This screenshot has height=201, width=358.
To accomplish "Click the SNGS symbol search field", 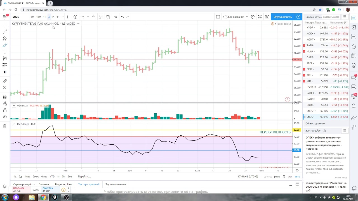I will point(20,17).
